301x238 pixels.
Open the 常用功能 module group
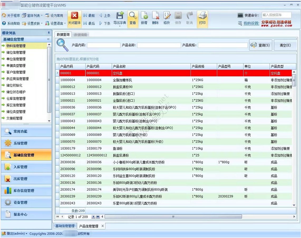[26, 131]
